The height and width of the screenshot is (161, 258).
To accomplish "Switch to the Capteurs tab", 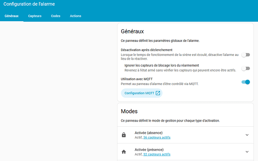I will click(x=35, y=16).
